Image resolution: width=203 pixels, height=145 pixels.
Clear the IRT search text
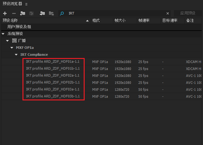tap(168, 13)
